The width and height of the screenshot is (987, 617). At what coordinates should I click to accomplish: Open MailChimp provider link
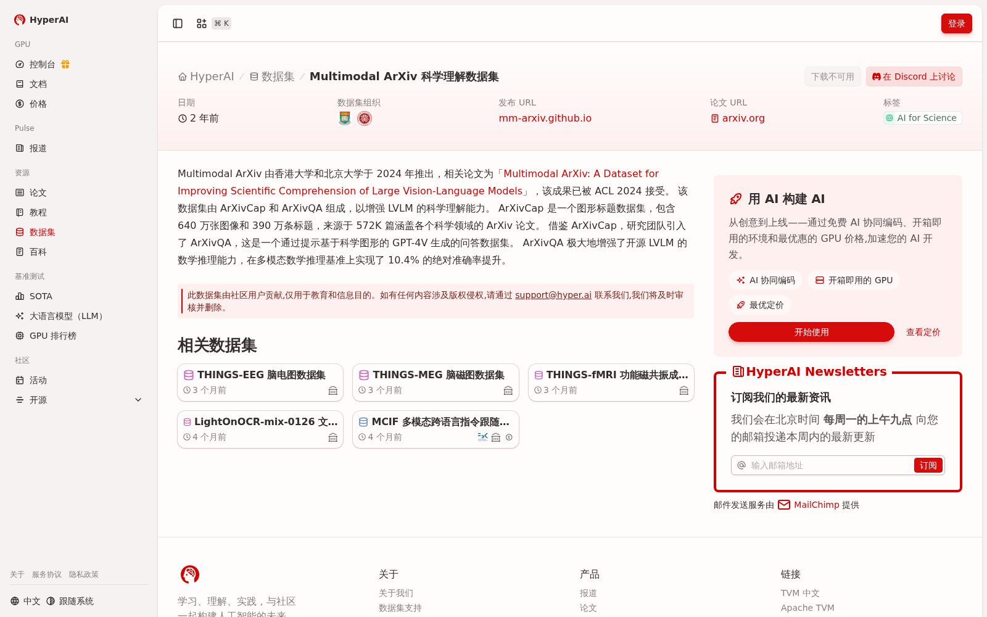coord(817,505)
